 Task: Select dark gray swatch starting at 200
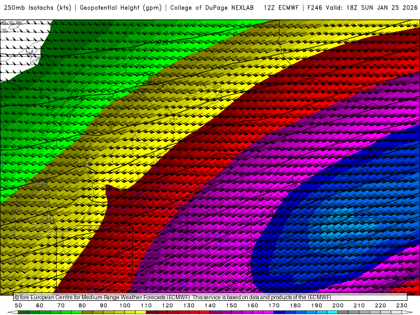[x=343, y=312]
